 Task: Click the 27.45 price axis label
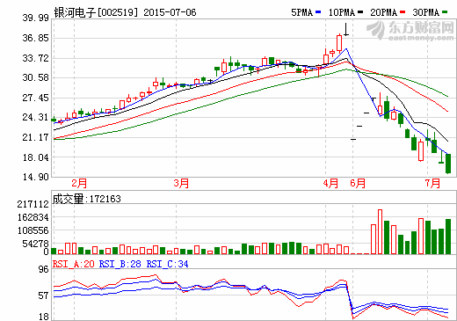[x=36, y=98]
